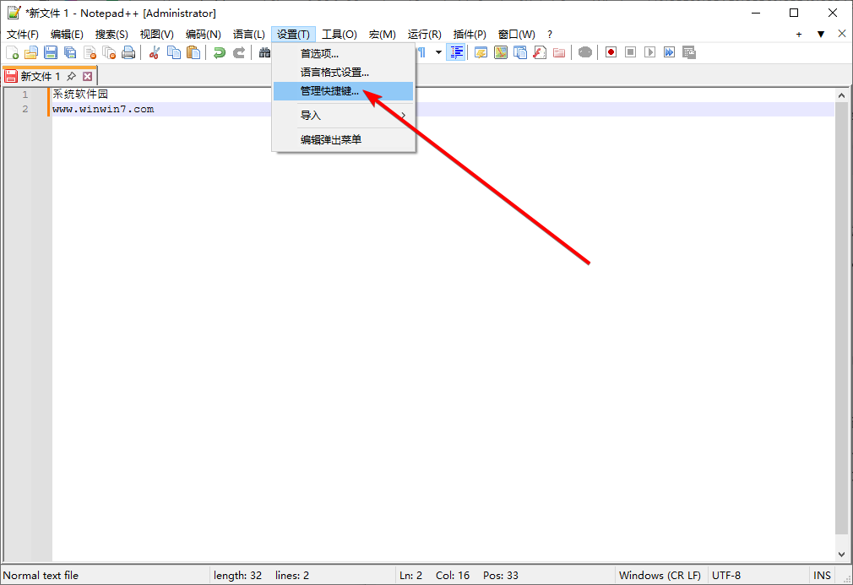Image resolution: width=853 pixels, height=585 pixels.
Task: Click the Save Recorded Macro icon
Action: (x=689, y=52)
